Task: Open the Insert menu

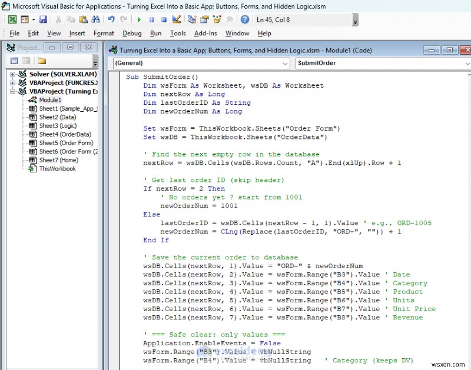Action: (x=77, y=34)
